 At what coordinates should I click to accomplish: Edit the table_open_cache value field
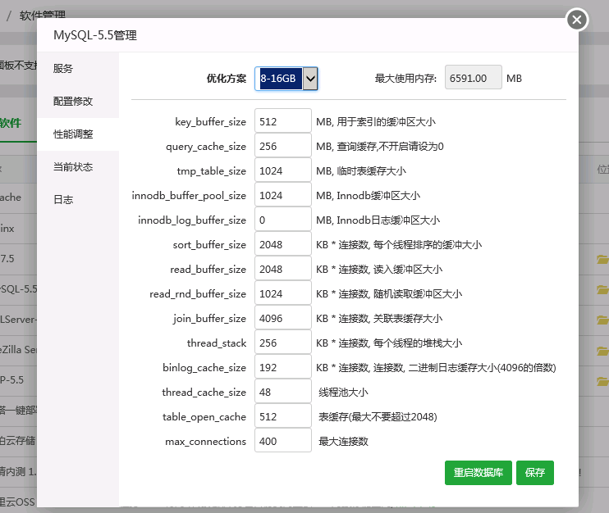(282, 417)
